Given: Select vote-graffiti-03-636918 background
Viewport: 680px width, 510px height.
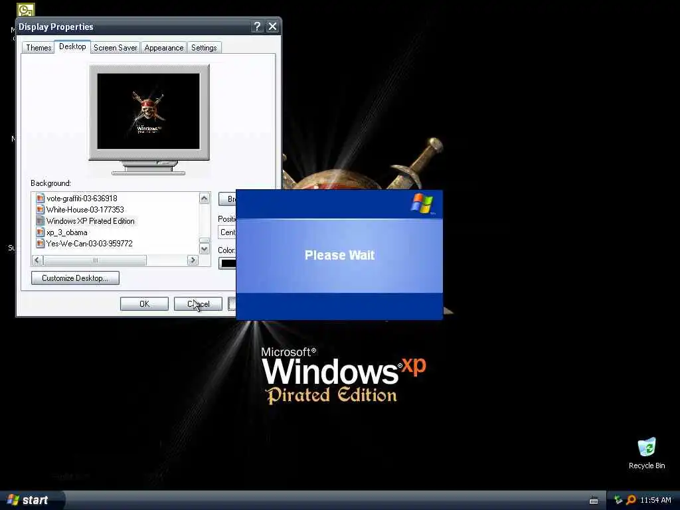Looking at the screenshot, I should [82, 198].
